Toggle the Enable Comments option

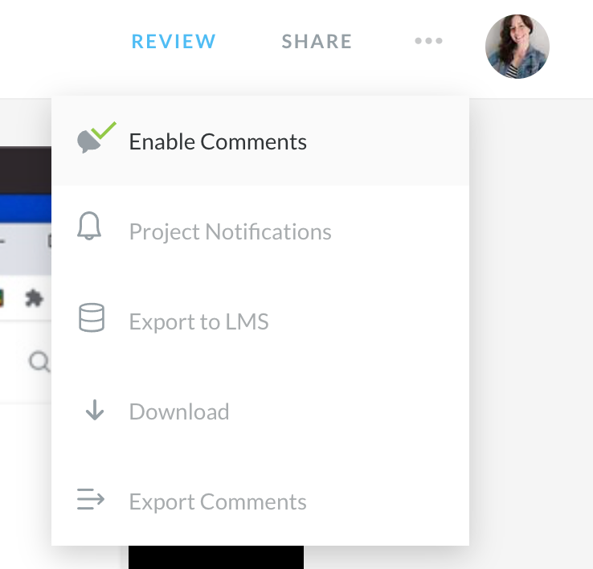point(218,142)
